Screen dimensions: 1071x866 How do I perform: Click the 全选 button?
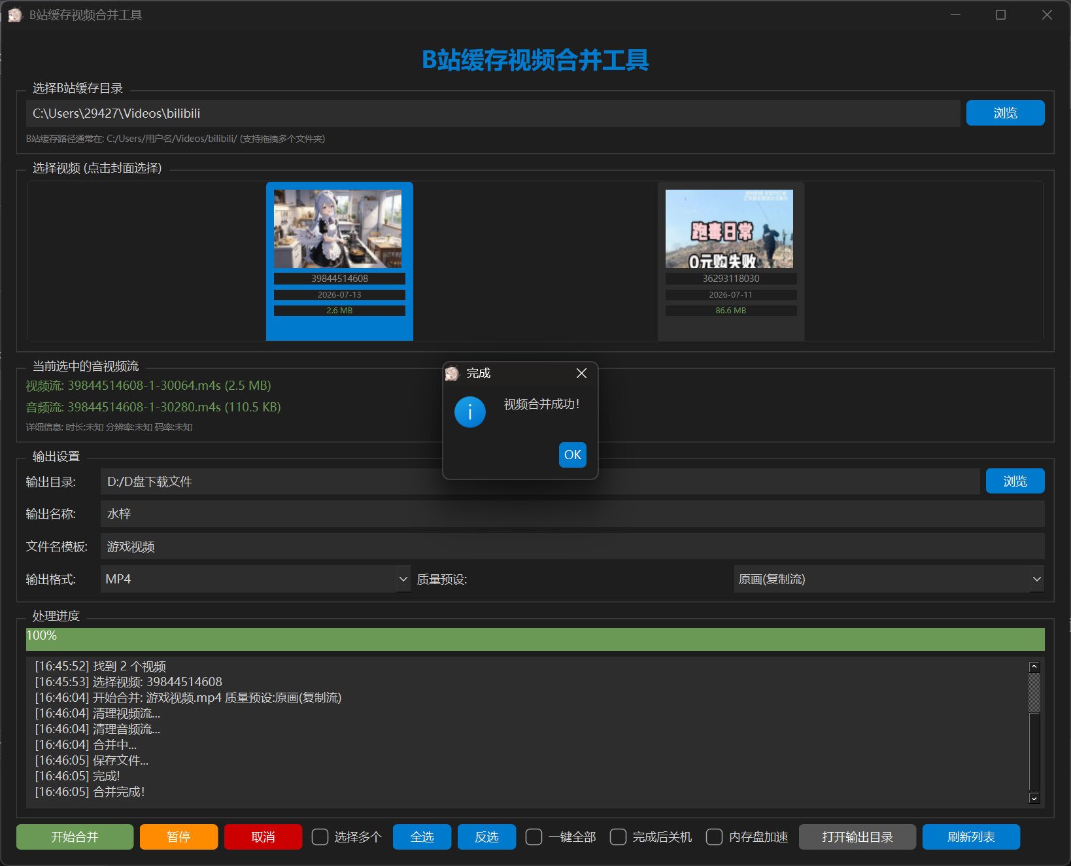(x=422, y=837)
